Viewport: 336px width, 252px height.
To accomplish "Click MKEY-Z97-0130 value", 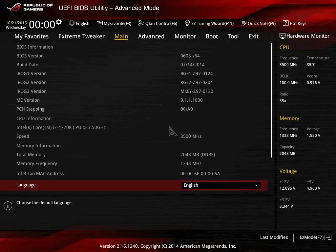I will [x=197, y=91].
